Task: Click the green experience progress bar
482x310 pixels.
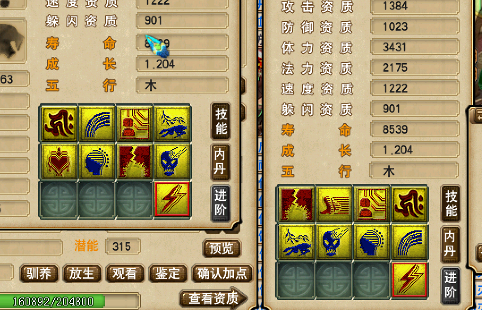Action: coord(69,302)
